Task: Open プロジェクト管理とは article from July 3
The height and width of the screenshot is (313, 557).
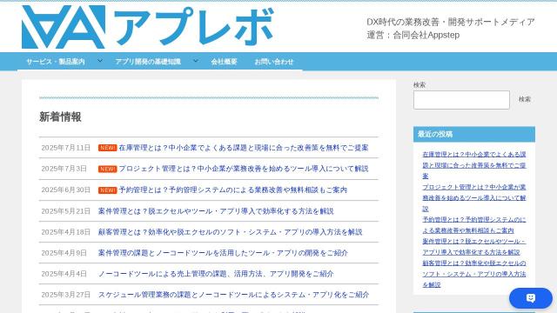Action: click(x=244, y=169)
